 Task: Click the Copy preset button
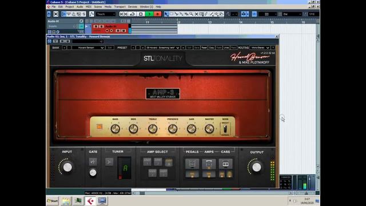(212, 47)
